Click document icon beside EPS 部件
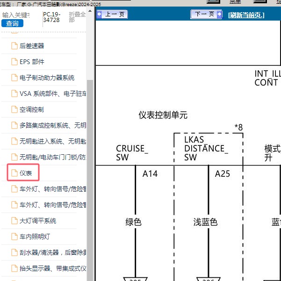281x281 pixels. point(14,62)
